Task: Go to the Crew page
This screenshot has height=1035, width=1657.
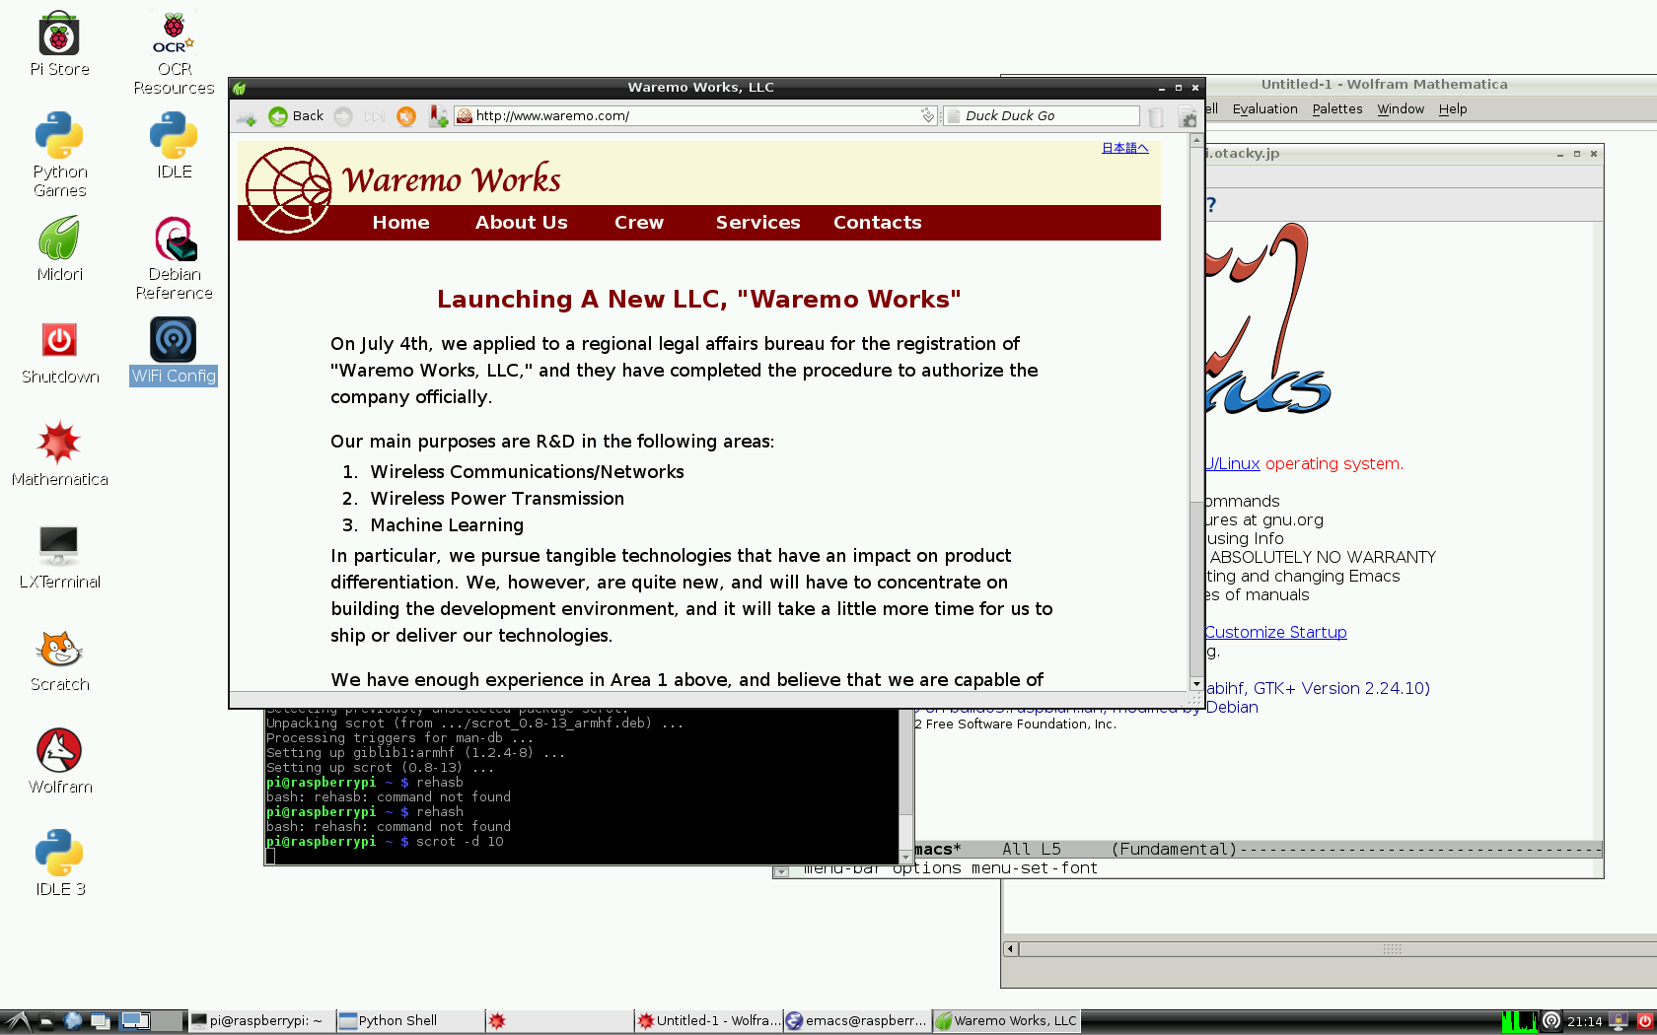Action: [639, 223]
